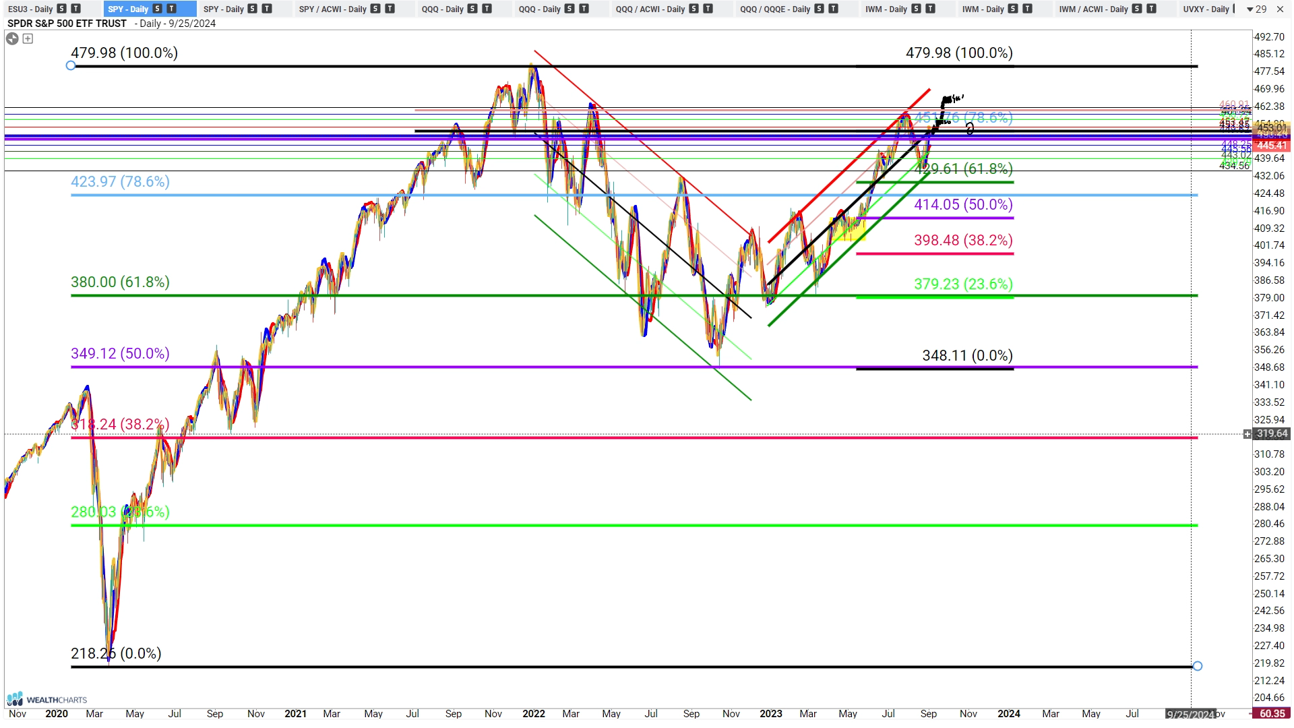Click the S icon on the IWM / ACWI tab
This screenshot has height=728, width=1294.
point(1137,9)
